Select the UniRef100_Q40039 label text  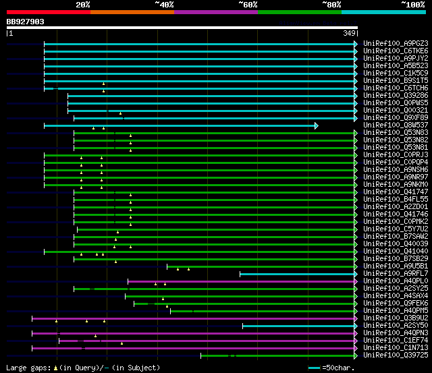point(396,244)
